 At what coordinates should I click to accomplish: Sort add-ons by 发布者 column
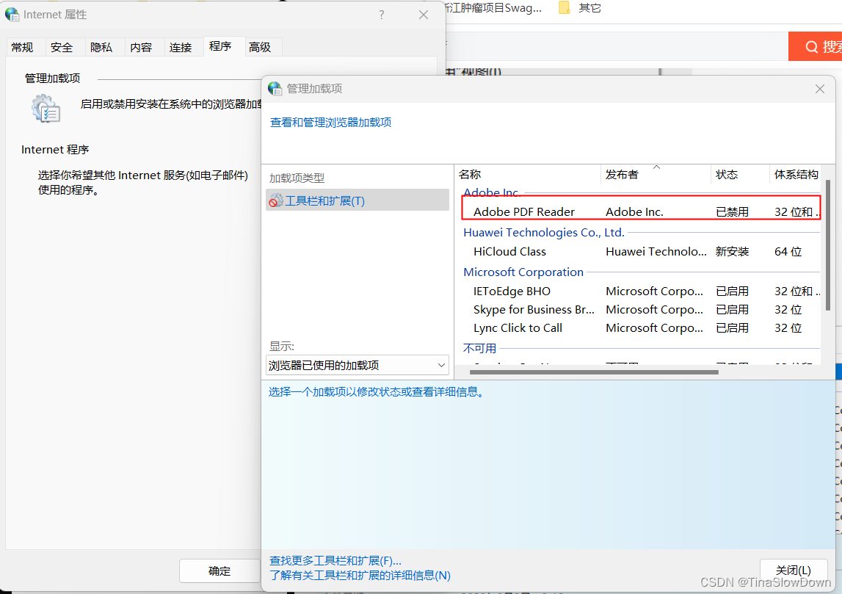pyautogui.click(x=656, y=175)
